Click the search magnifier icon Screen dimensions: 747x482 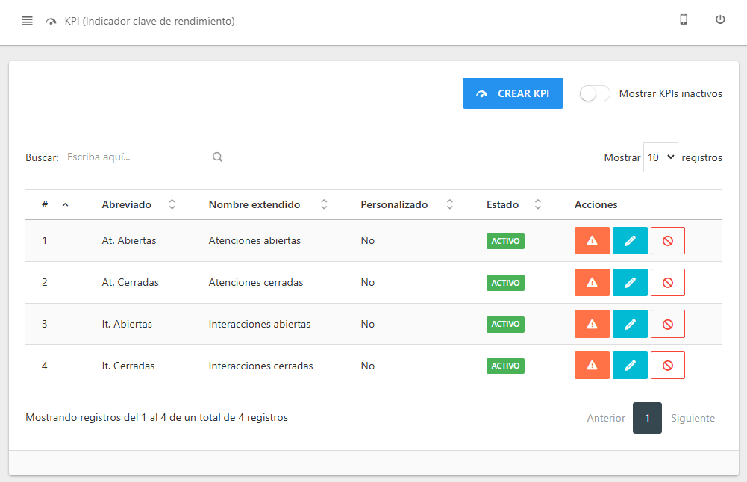tap(217, 157)
